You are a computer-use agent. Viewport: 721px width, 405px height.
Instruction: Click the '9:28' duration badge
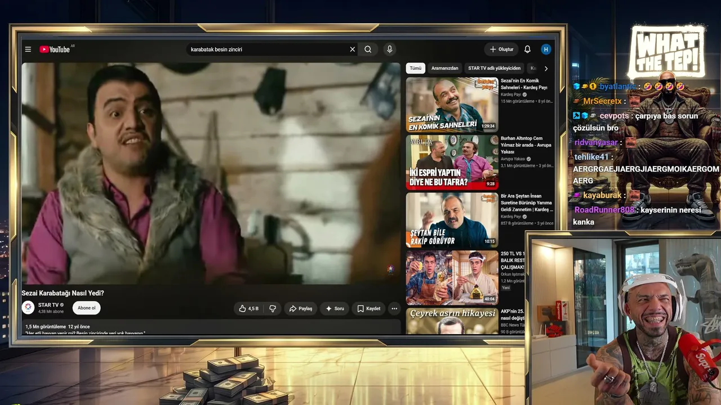coord(491,184)
